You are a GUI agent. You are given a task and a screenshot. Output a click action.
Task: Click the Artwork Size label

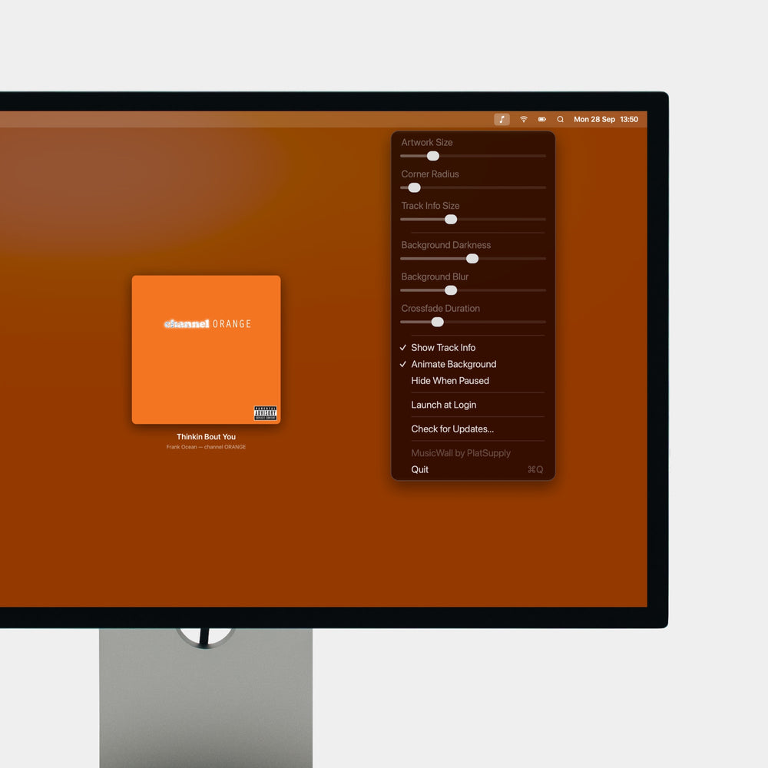[426, 142]
